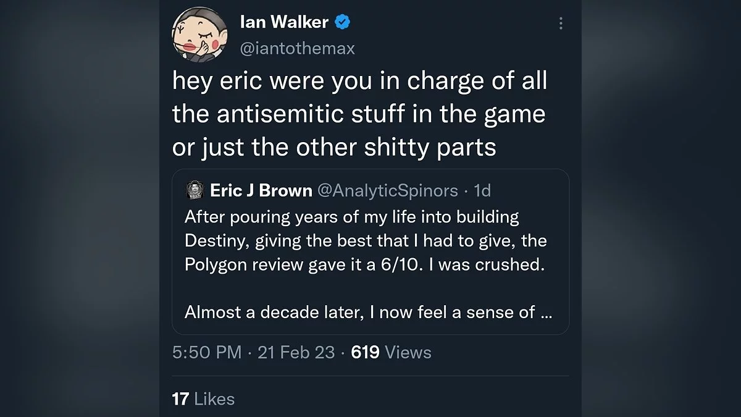
Task: Click the Likes label
Action: coord(214,398)
